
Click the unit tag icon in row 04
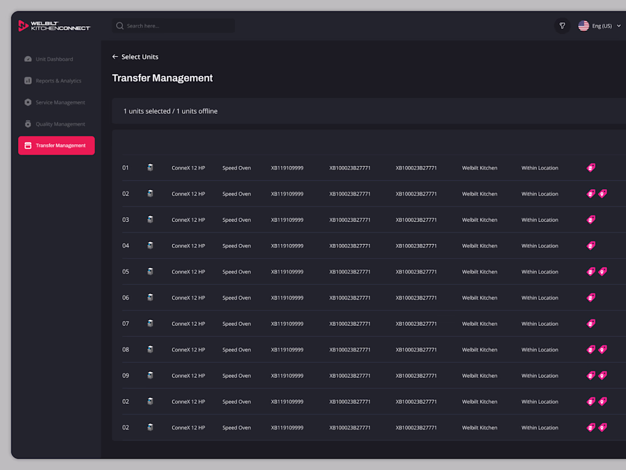click(x=591, y=246)
